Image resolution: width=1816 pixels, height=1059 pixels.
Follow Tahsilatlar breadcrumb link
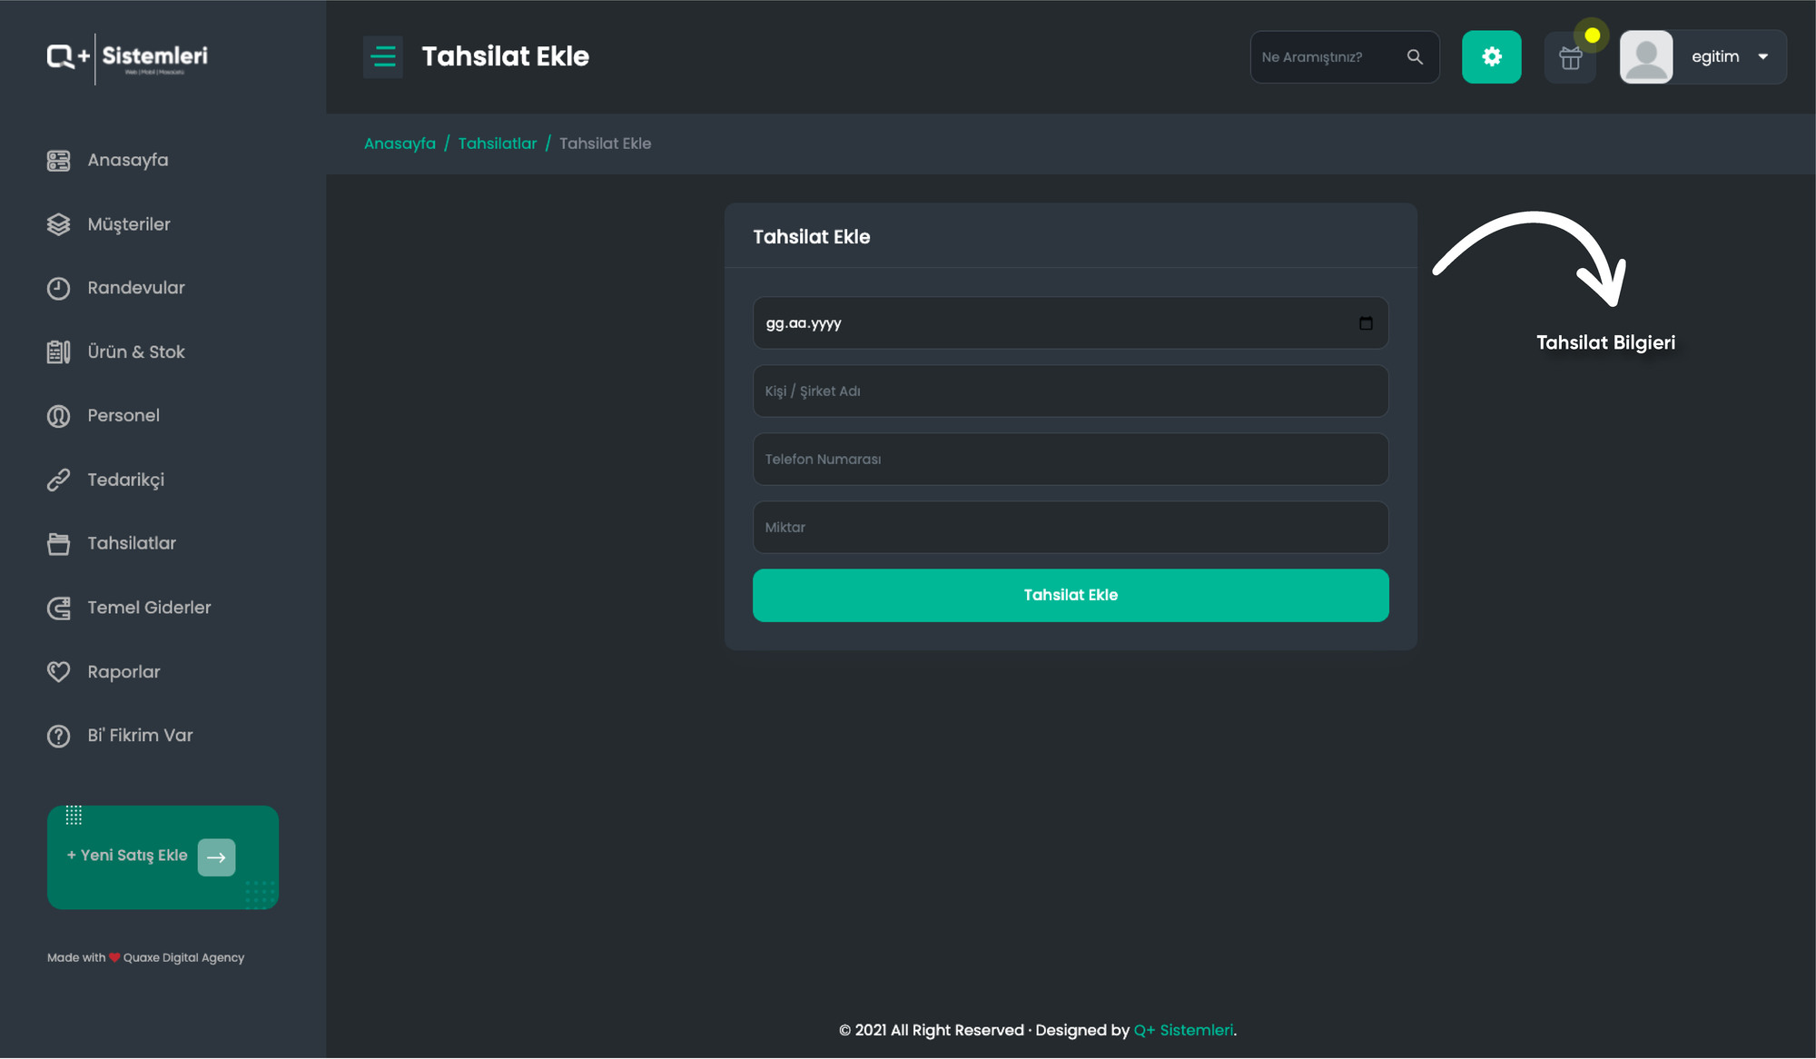[497, 144]
